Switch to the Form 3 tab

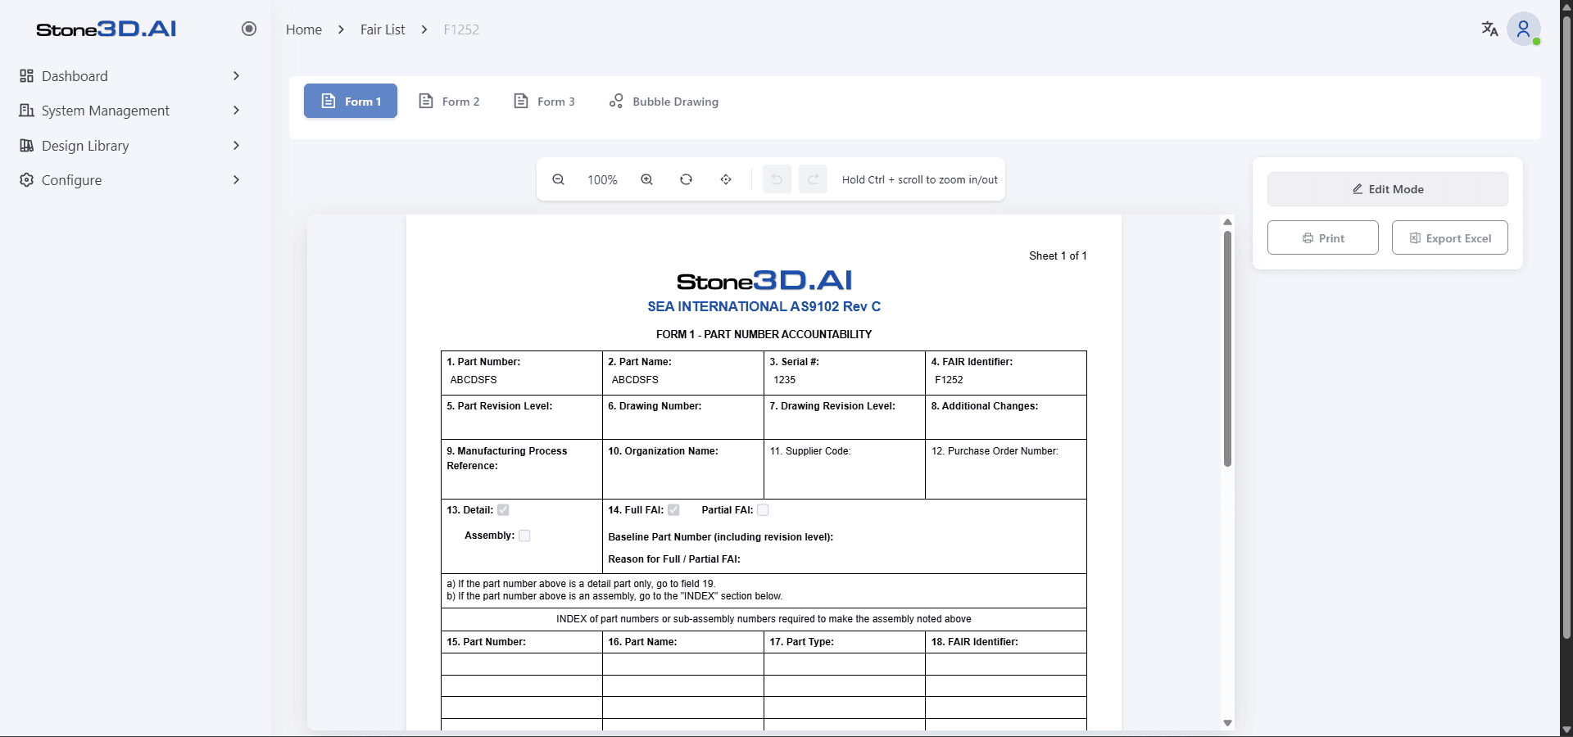(x=545, y=101)
